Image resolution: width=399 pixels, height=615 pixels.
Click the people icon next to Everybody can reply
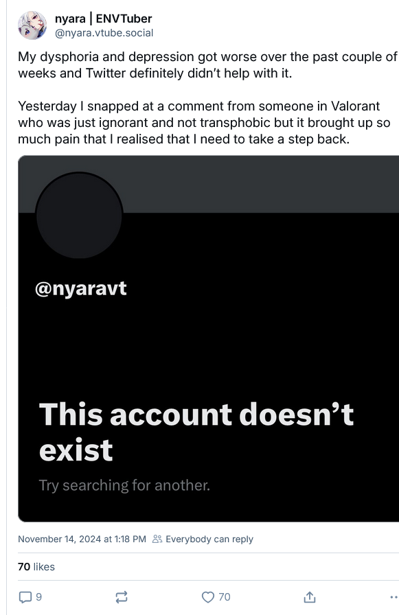click(x=157, y=539)
